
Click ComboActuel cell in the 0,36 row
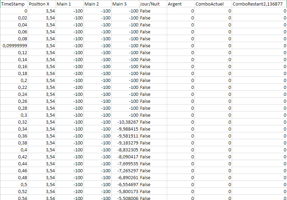(213, 136)
